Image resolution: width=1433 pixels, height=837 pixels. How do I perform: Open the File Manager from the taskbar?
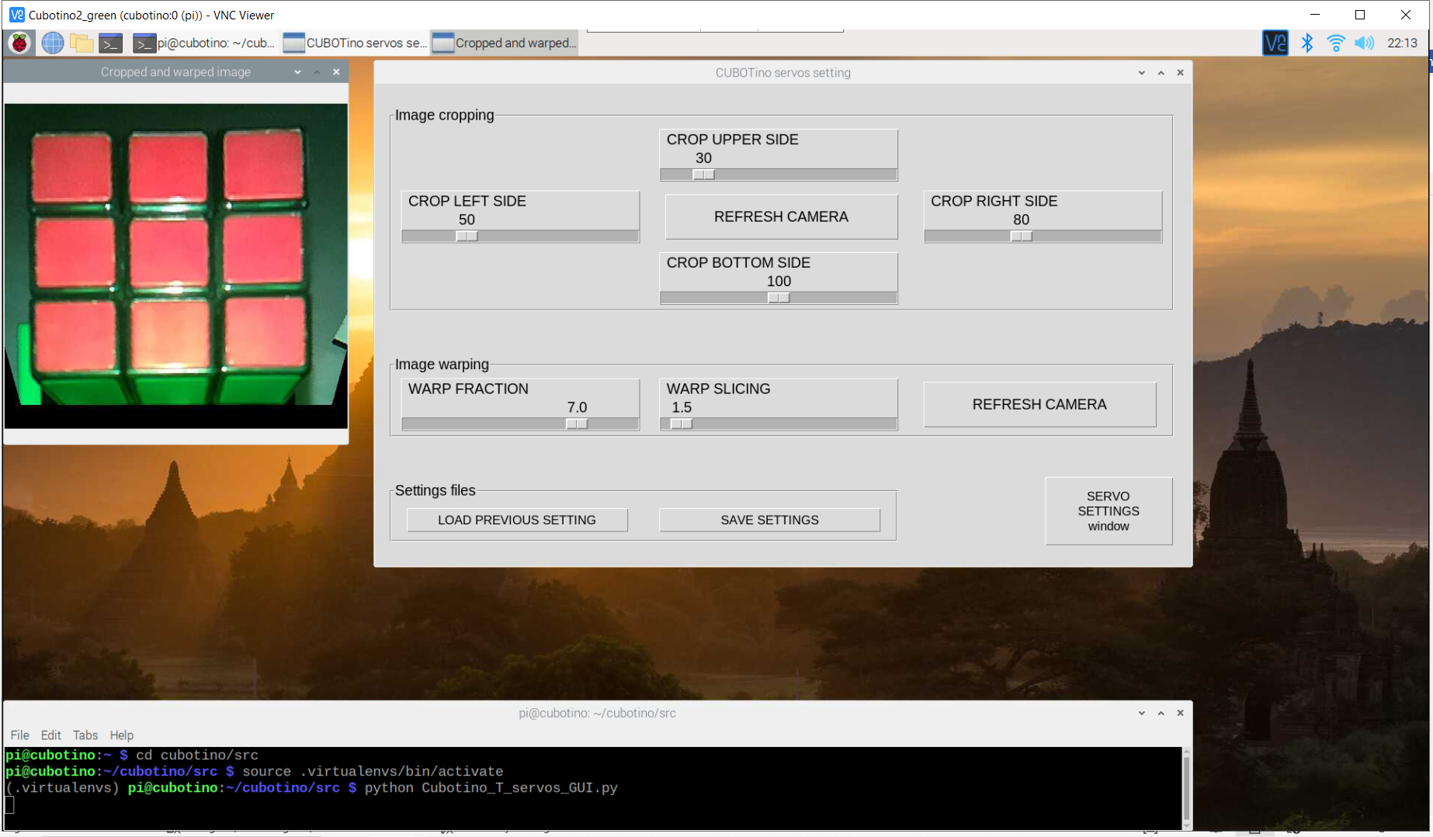pos(82,43)
